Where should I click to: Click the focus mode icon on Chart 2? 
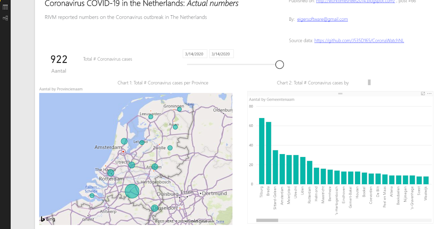[x=422, y=93]
